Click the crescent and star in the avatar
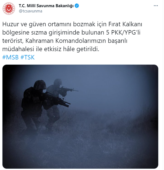 [9, 9]
